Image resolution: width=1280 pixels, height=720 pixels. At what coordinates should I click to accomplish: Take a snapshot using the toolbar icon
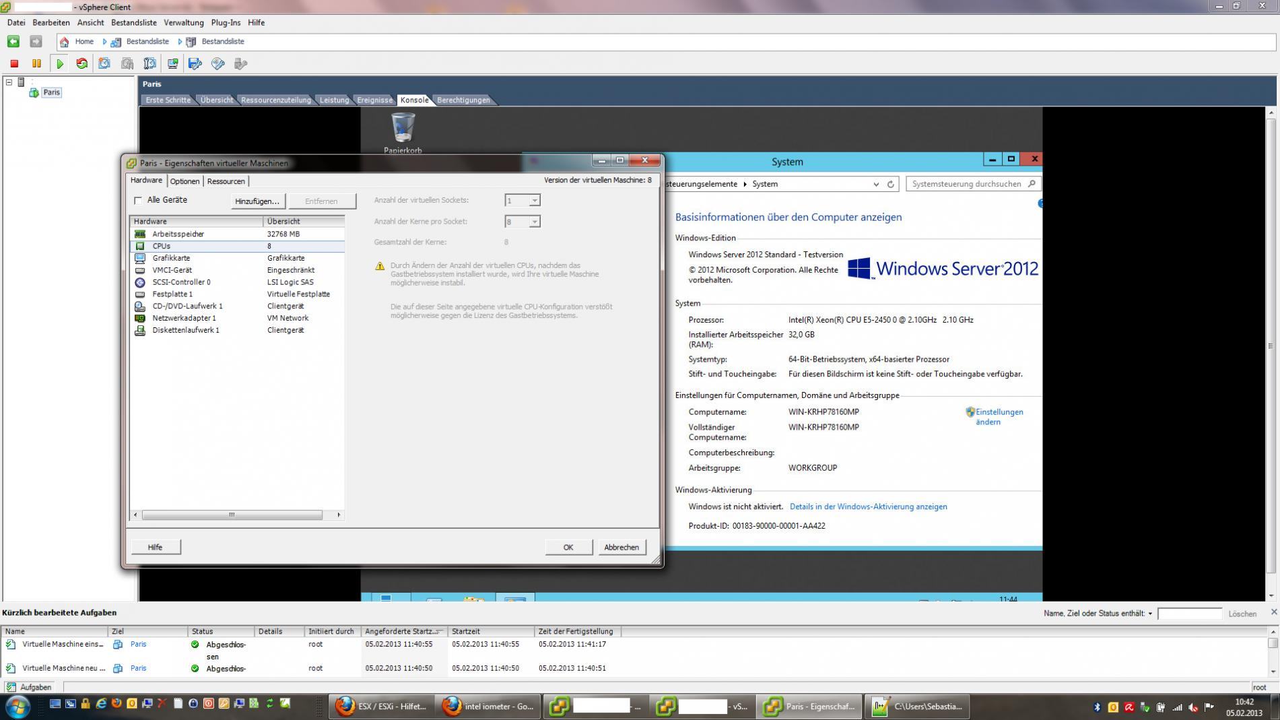pyautogui.click(x=104, y=63)
